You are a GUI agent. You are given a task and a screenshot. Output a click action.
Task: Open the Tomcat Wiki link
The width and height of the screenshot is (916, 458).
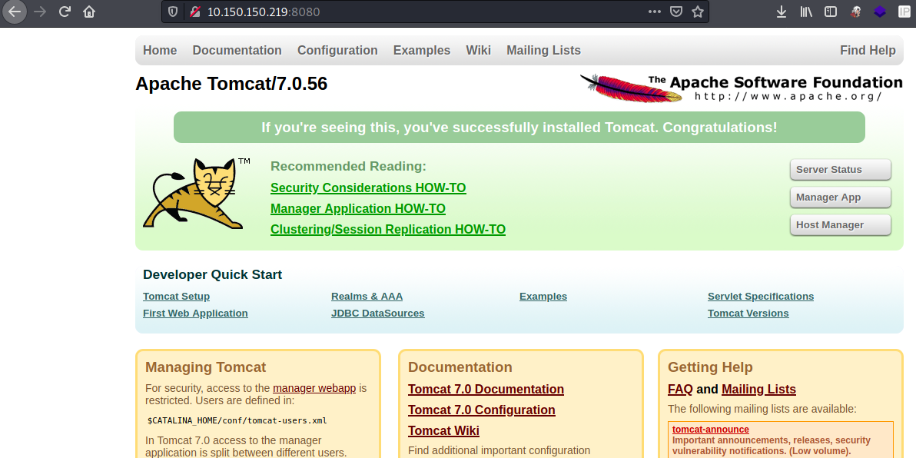(443, 430)
